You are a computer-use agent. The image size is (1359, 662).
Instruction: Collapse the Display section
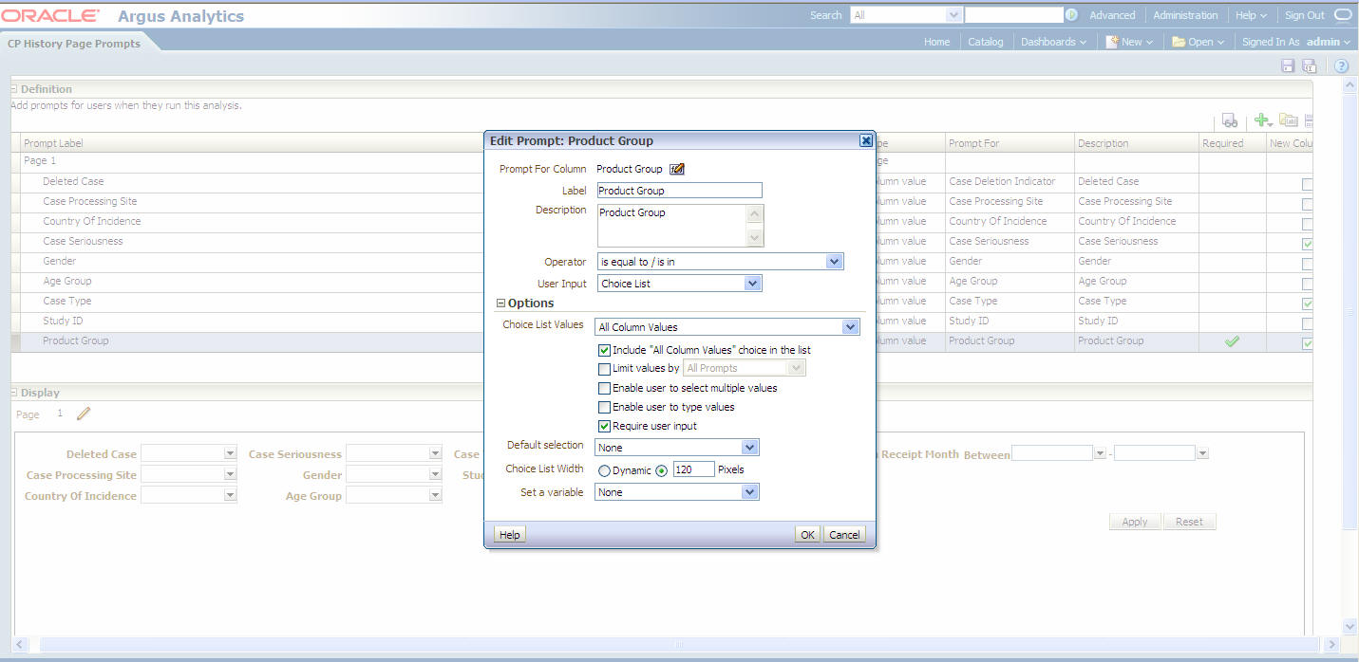(x=13, y=393)
